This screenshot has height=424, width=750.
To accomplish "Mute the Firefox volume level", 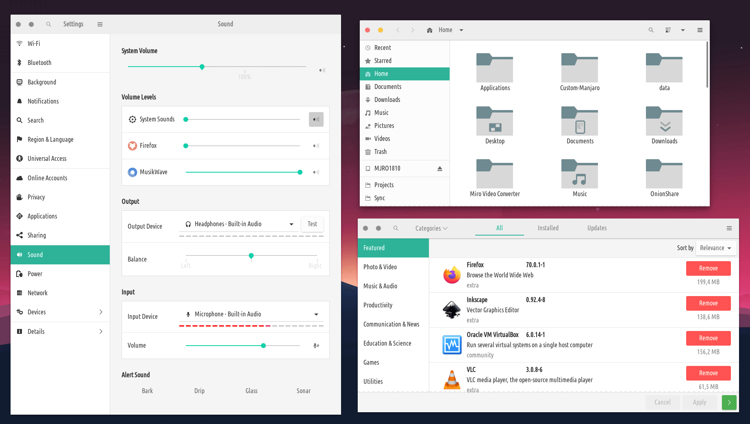I will [x=316, y=146].
